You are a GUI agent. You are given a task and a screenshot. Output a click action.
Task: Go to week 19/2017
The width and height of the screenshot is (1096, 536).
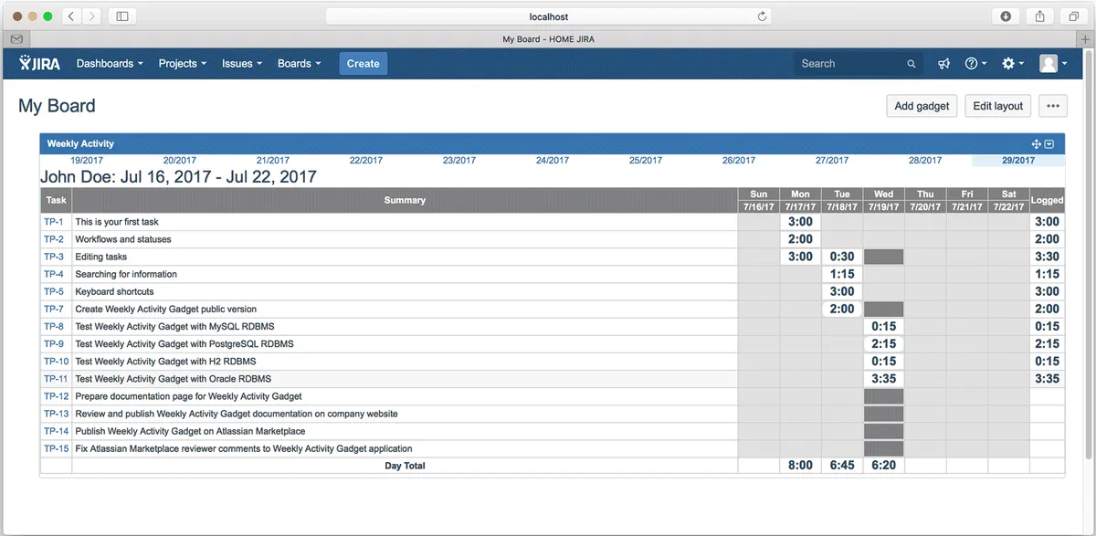[87, 161]
